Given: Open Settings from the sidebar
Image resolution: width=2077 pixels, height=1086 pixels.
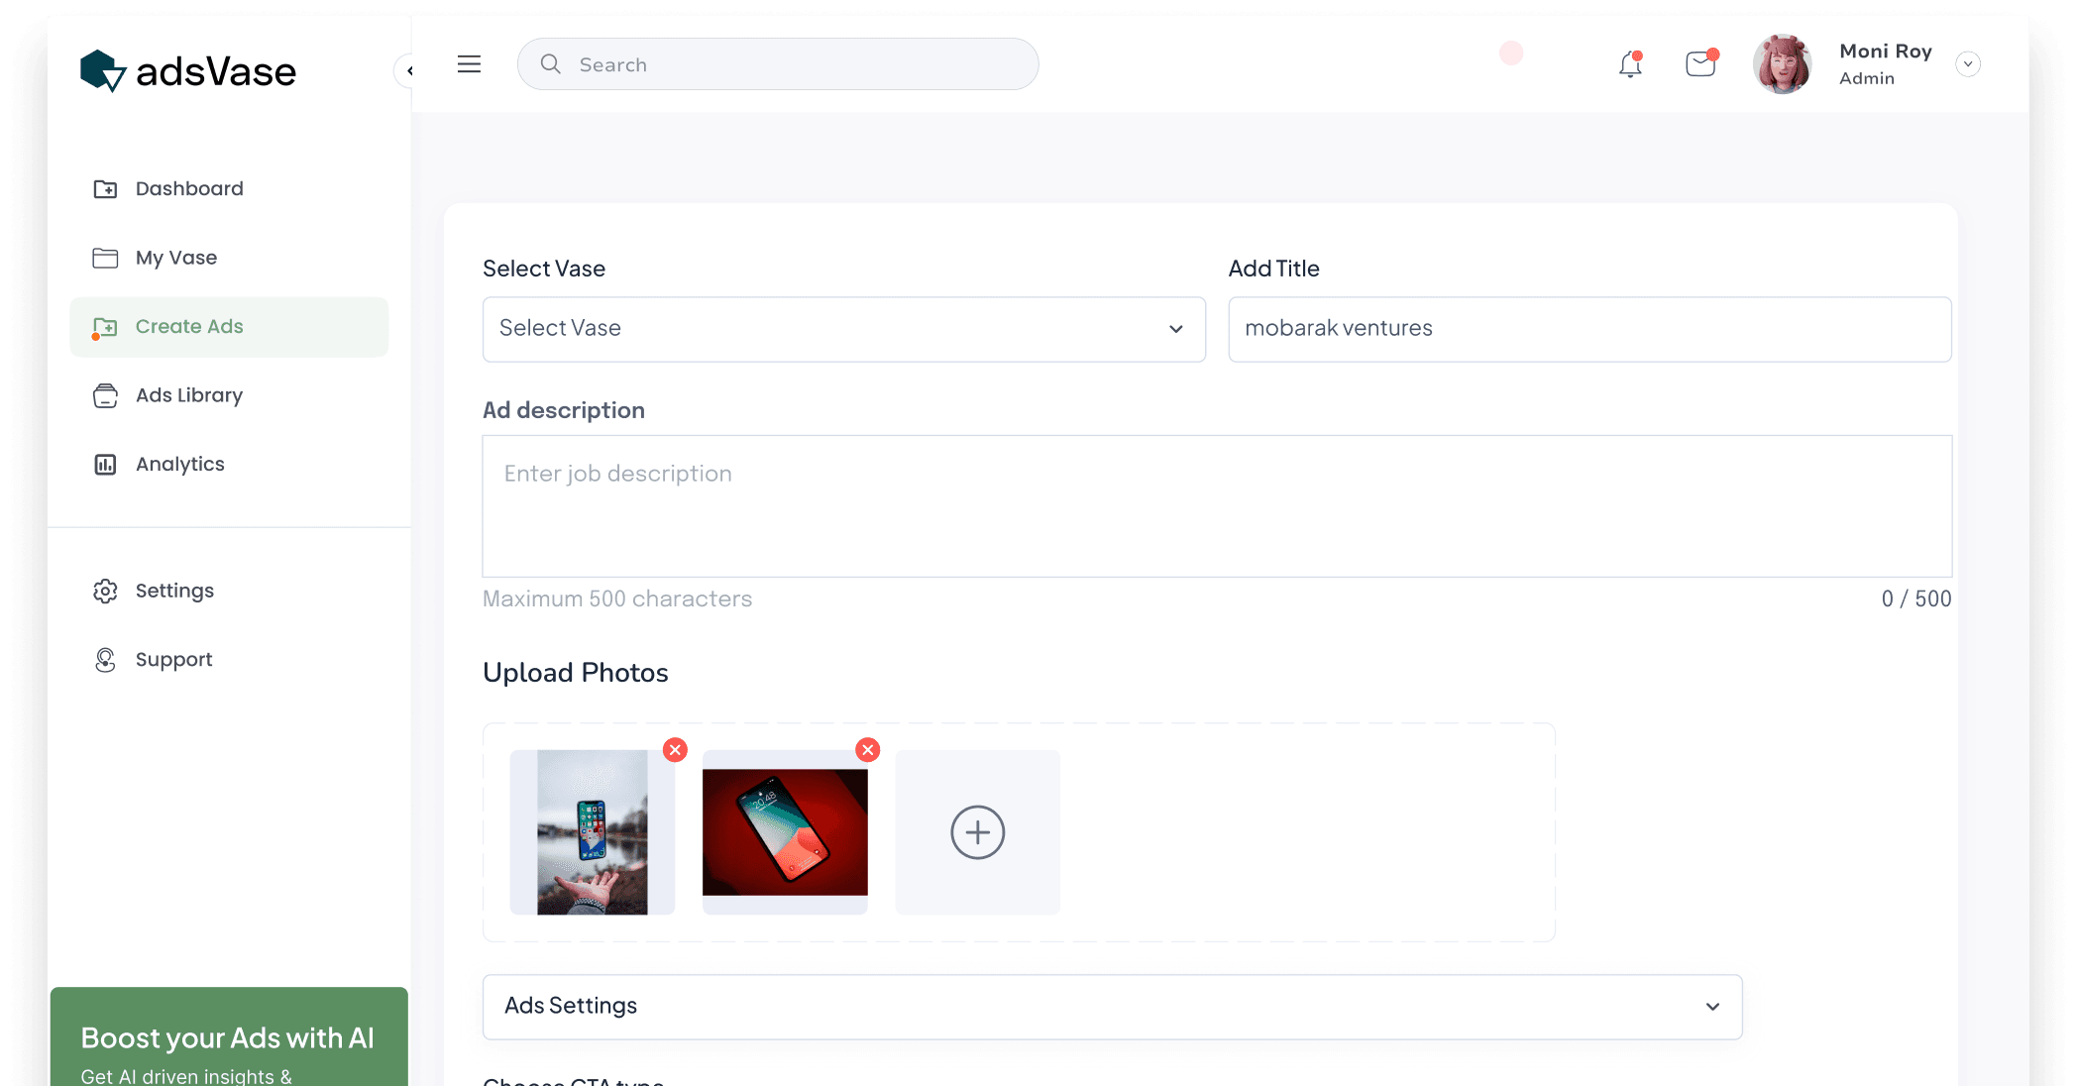Looking at the screenshot, I should tap(174, 590).
